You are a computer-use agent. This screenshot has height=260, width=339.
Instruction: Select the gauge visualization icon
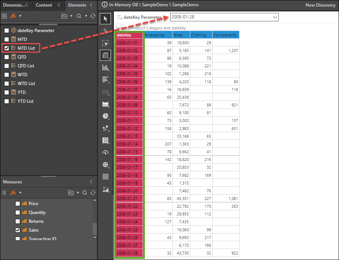[x=106, y=152]
